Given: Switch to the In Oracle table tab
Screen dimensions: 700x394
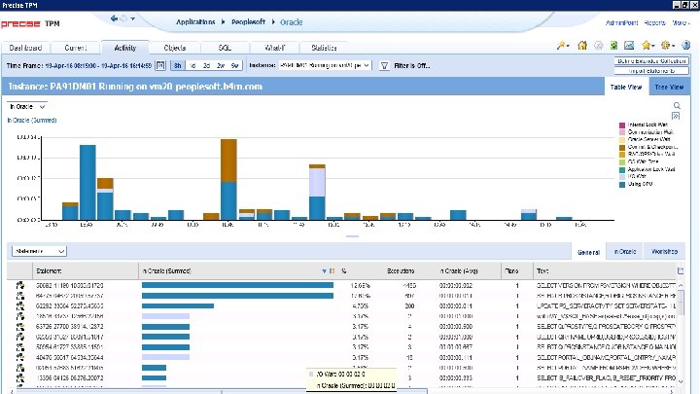Looking at the screenshot, I should click(x=624, y=252).
